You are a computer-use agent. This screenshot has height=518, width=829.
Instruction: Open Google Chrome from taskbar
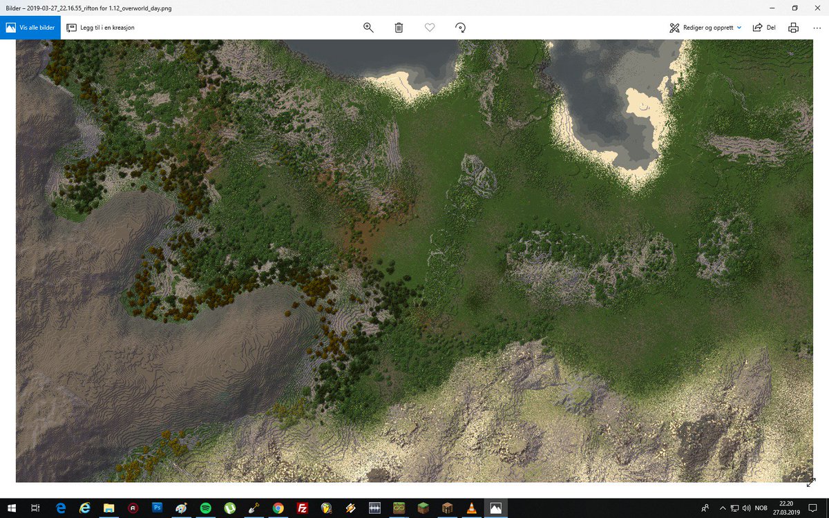click(278, 508)
